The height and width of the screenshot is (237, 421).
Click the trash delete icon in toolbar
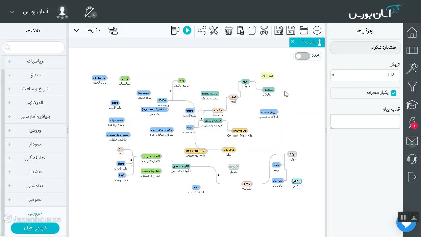coord(229,30)
